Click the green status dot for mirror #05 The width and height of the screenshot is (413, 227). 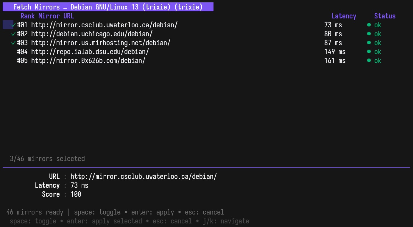click(369, 61)
